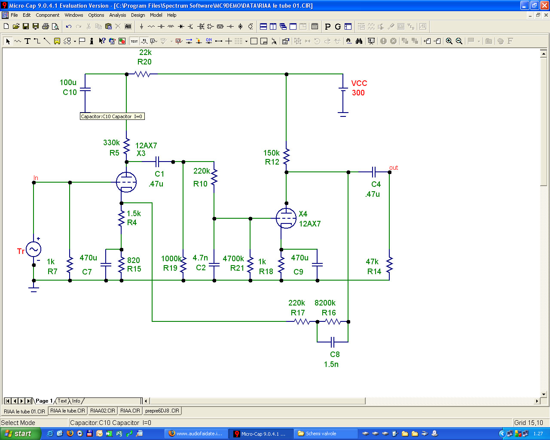Click the Windows start button
Screen dimensions: 550x440
[21, 434]
